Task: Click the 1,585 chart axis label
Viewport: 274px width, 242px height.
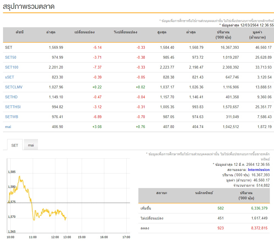Action: [12, 172]
